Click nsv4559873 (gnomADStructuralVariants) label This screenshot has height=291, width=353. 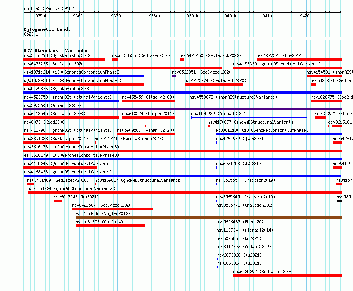tap(233, 97)
